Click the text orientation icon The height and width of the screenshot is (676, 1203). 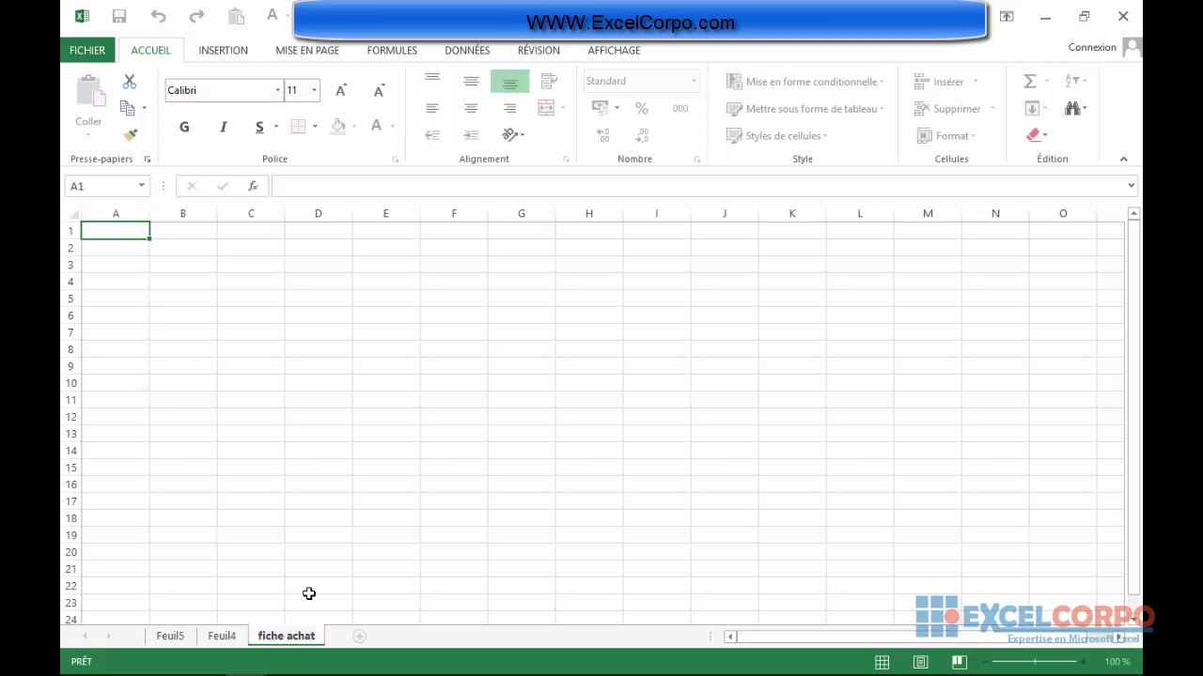coord(509,135)
